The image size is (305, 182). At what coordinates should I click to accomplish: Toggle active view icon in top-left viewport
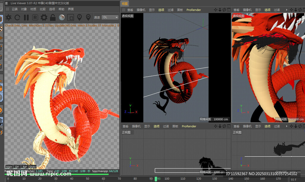[x=229, y=10]
